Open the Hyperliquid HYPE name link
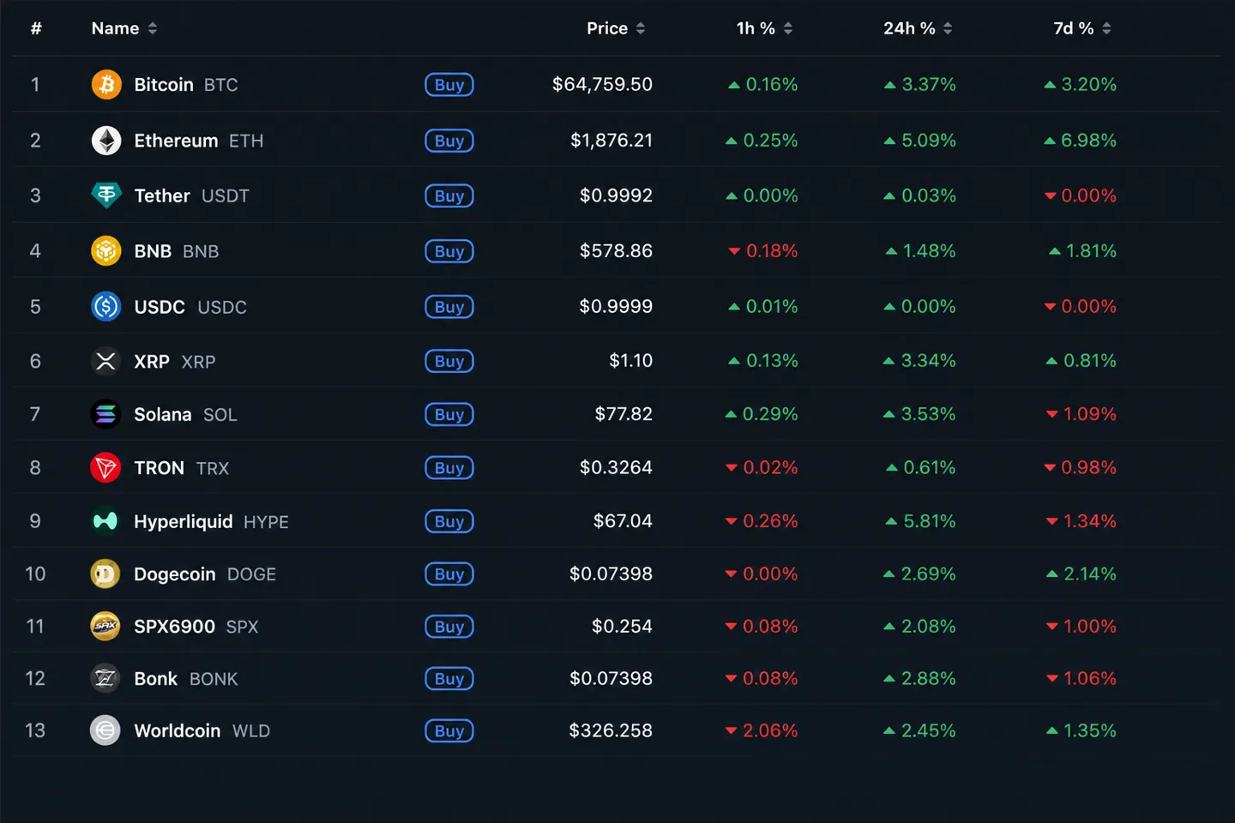This screenshot has height=823, width=1235. [211, 521]
